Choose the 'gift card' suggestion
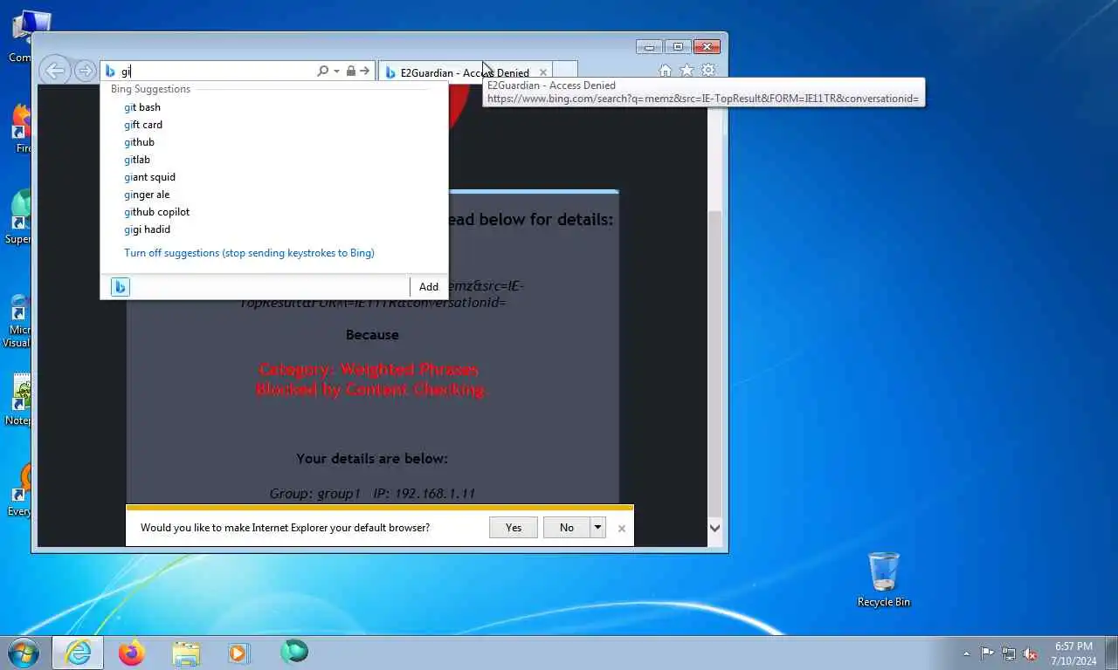 [x=274, y=125]
